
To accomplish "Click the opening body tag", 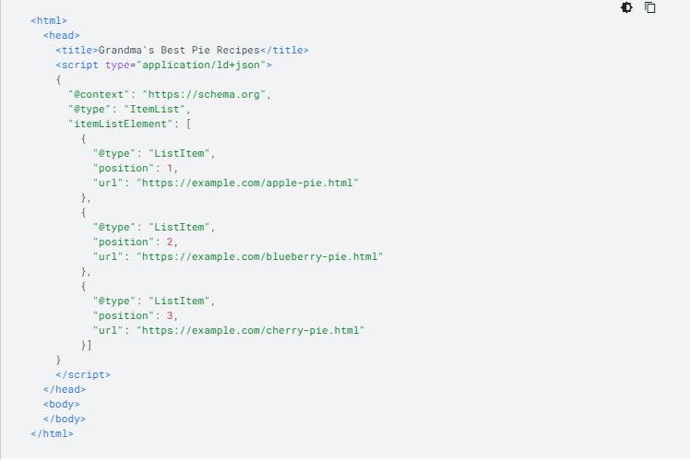I will pos(61,404).
